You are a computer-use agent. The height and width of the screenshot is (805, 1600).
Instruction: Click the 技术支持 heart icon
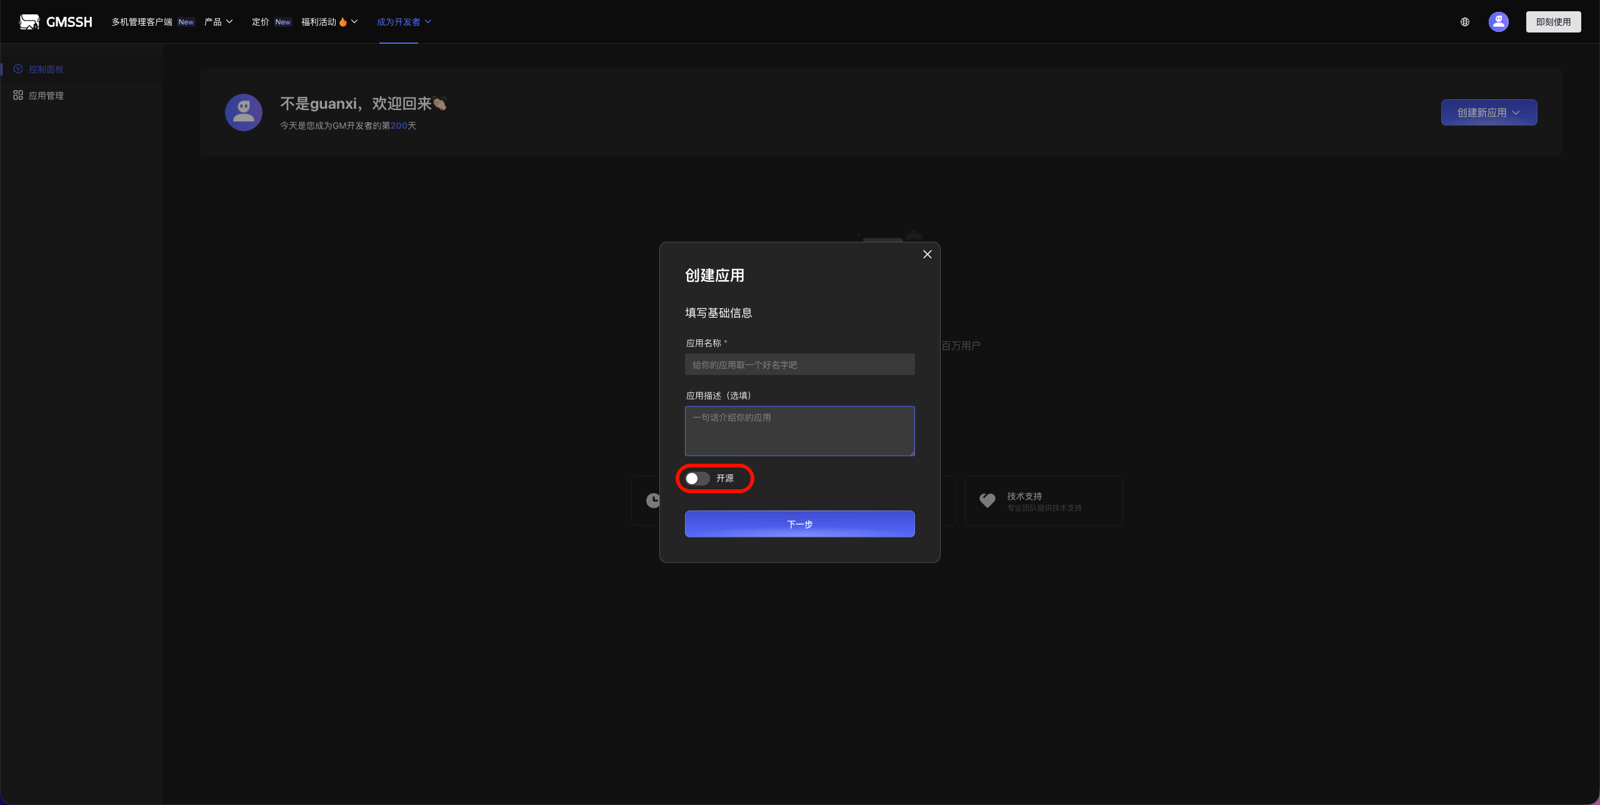pyautogui.click(x=986, y=500)
